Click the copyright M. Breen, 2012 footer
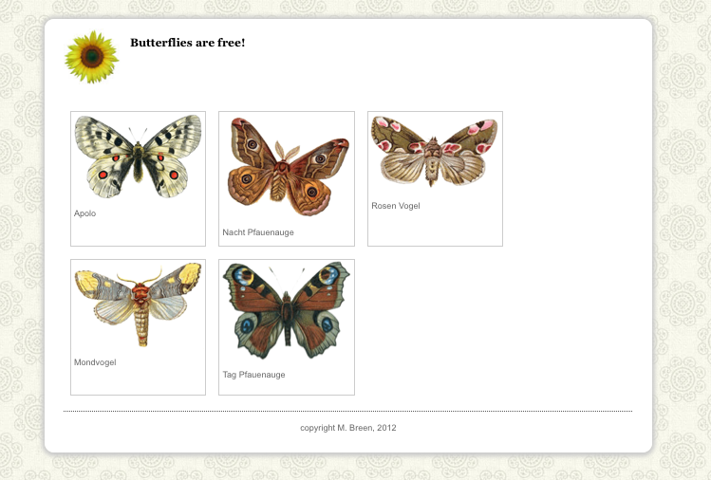The image size is (711, 480). click(347, 428)
